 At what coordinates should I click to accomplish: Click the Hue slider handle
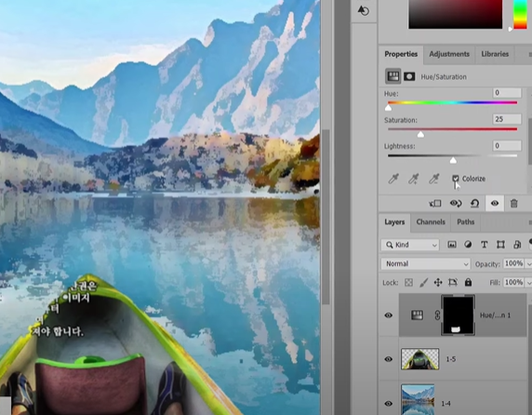388,108
